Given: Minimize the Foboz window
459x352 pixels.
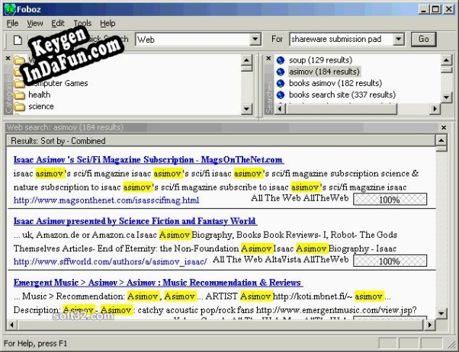Looking at the screenshot, I should (424, 10).
